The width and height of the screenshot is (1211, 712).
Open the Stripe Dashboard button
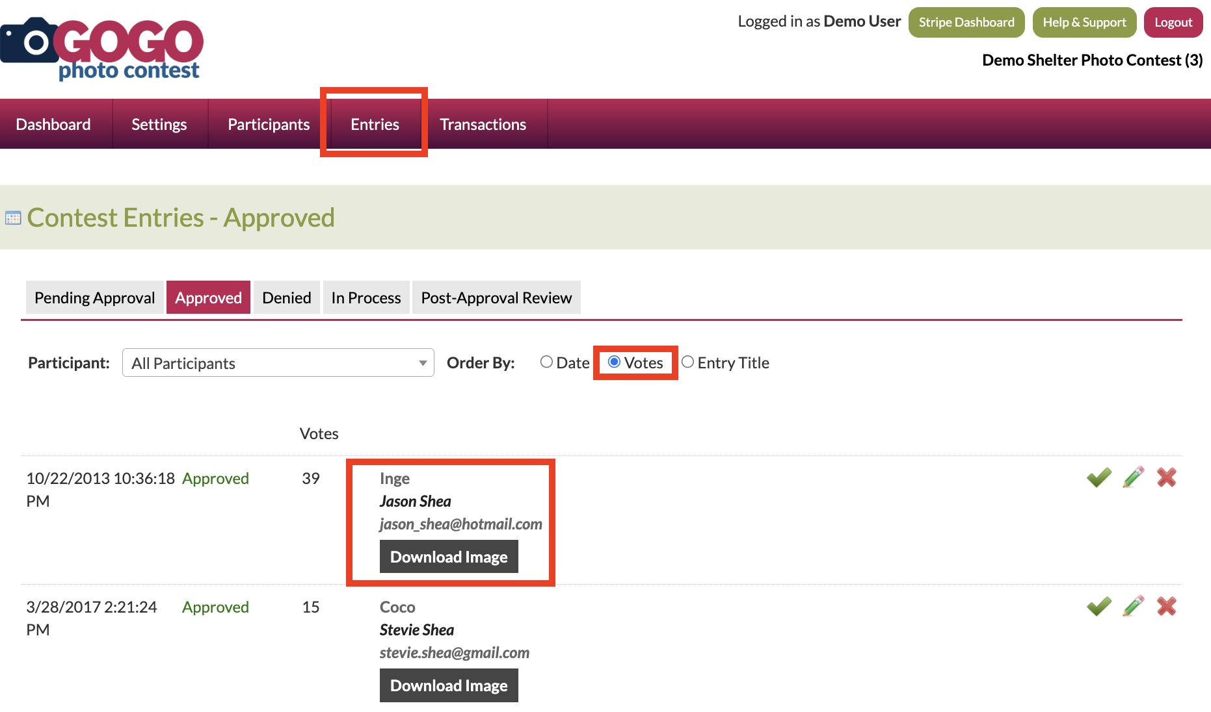[x=966, y=23]
